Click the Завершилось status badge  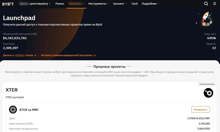[x=207, y=84]
